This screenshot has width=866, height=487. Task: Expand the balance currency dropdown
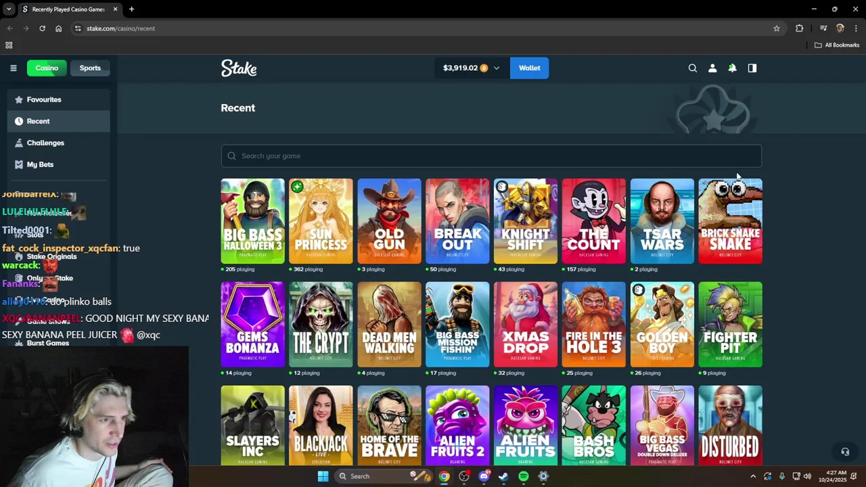pyautogui.click(x=496, y=68)
